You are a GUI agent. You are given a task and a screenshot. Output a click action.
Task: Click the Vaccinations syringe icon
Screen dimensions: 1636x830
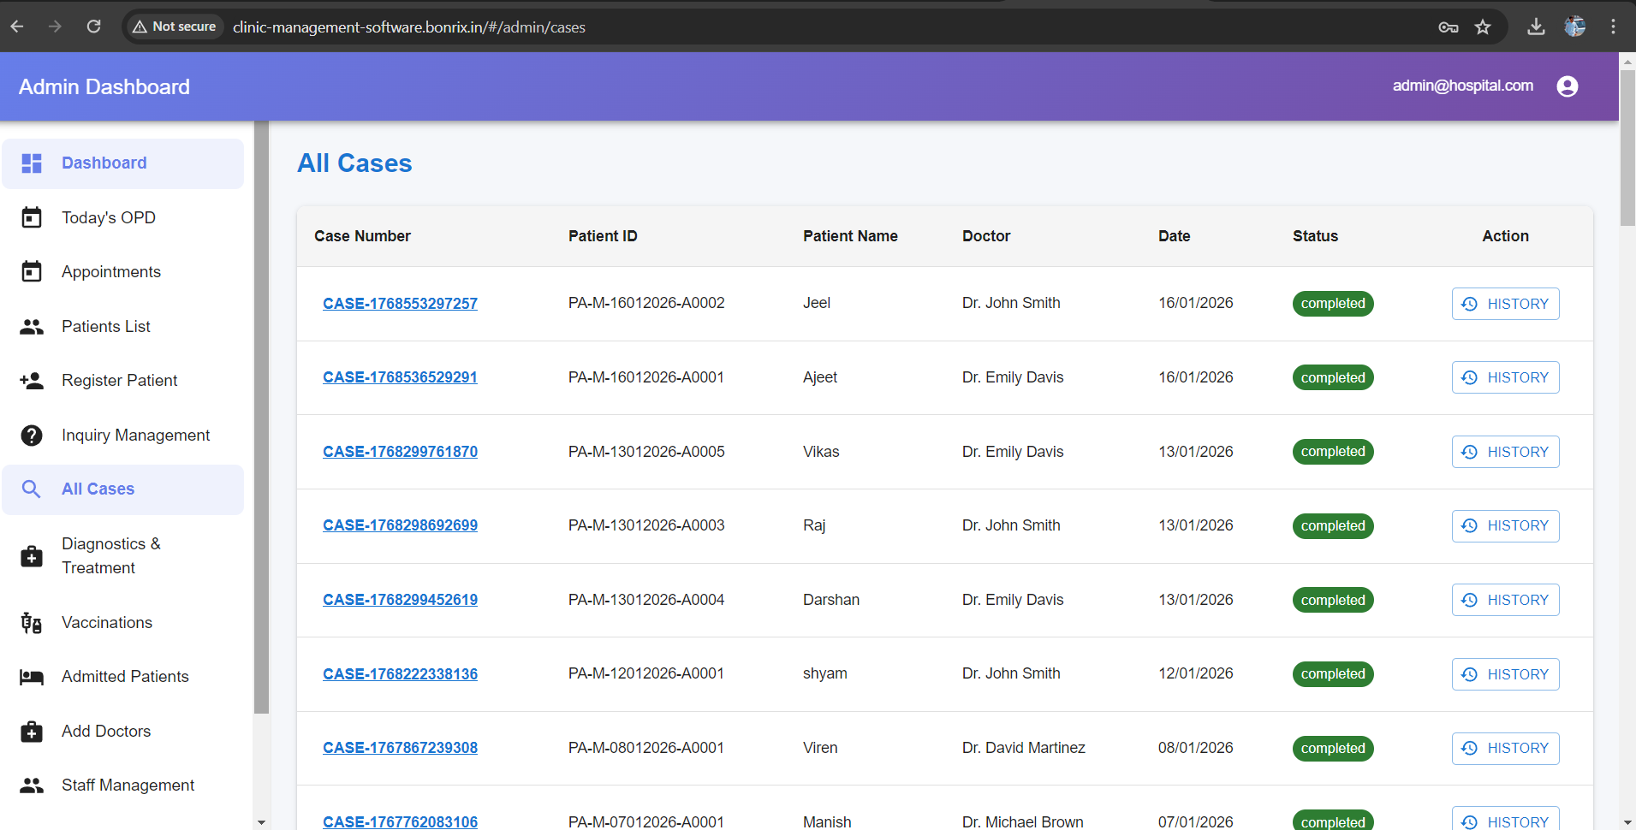[32, 623]
